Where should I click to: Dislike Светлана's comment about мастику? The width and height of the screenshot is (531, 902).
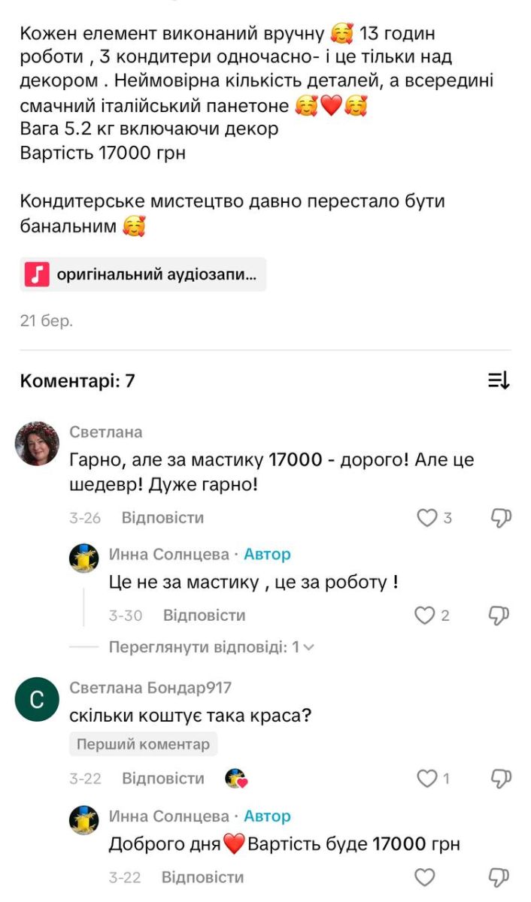coord(501,518)
